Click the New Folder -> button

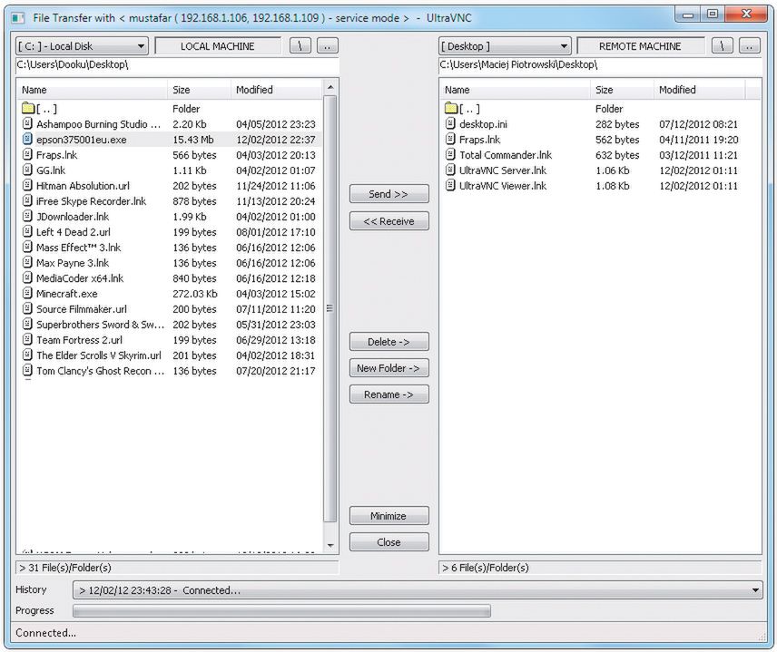tap(389, 368)
